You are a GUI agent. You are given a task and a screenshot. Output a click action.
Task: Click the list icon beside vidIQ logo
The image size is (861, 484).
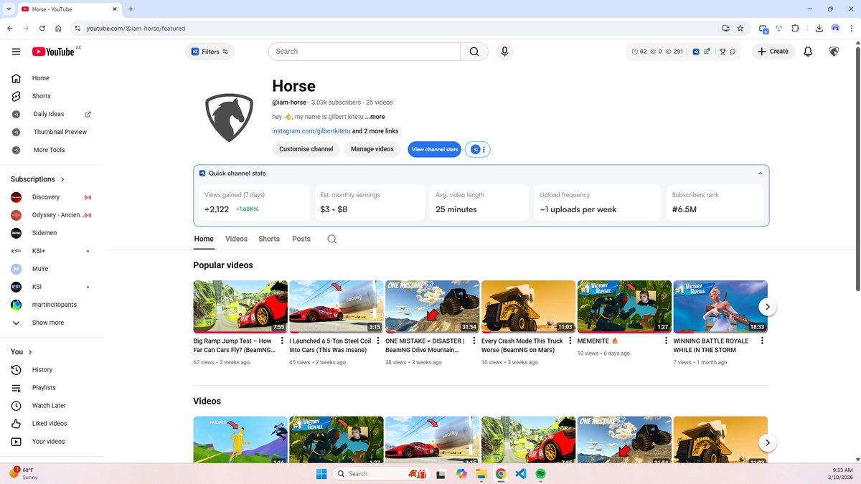tap(707, 52)
